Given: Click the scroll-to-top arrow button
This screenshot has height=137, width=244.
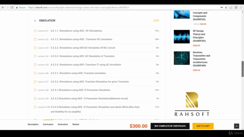Looking at the screenshot, I should click(236, 126).
